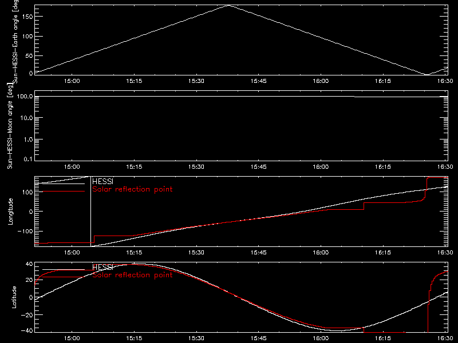Click 15:30 label under Latitude plot
Image resolution: width=458 pixels, height=343 pixels.
[x=196, y=338]
